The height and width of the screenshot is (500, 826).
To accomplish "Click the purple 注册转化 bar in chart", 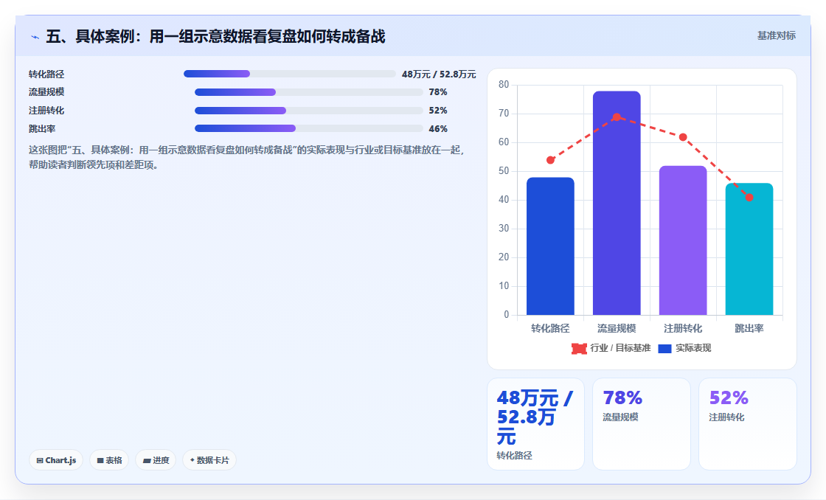I will (683, 240).
